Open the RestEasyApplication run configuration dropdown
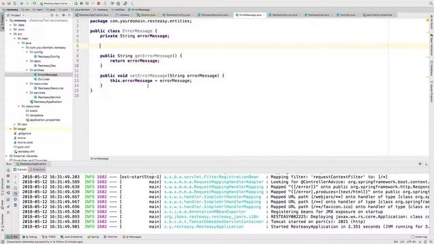The image size is (434, 244). [x=56, y=3]
